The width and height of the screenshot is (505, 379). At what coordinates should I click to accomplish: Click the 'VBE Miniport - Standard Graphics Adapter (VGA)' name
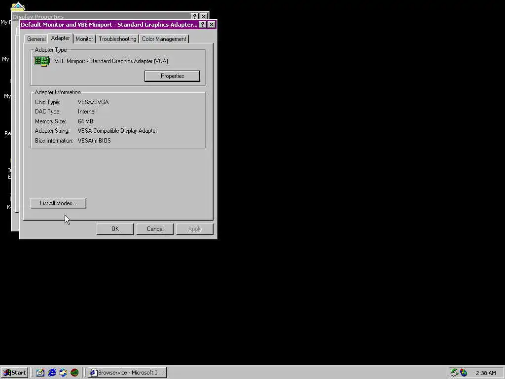pos(111,61)
